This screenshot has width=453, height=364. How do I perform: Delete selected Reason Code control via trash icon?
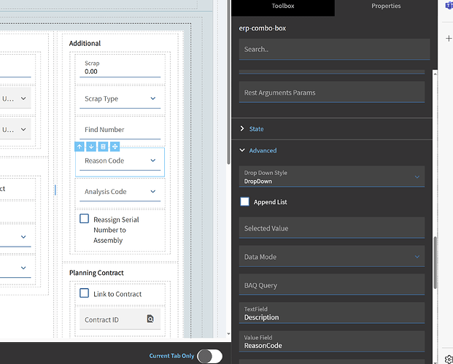click(103, 147)
